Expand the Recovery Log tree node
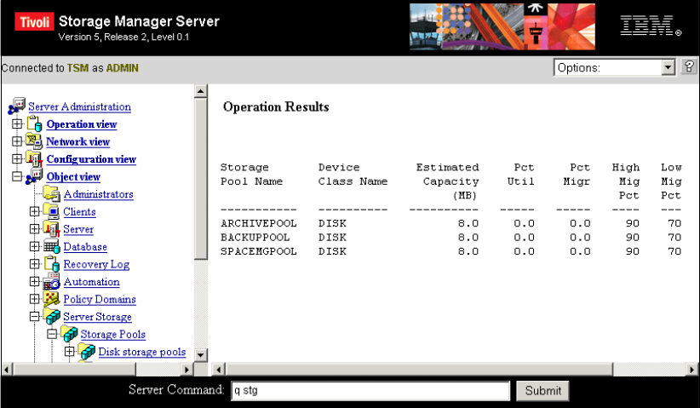Image resolution: width=700 pixels, height=408 pixels. [34, 264]
